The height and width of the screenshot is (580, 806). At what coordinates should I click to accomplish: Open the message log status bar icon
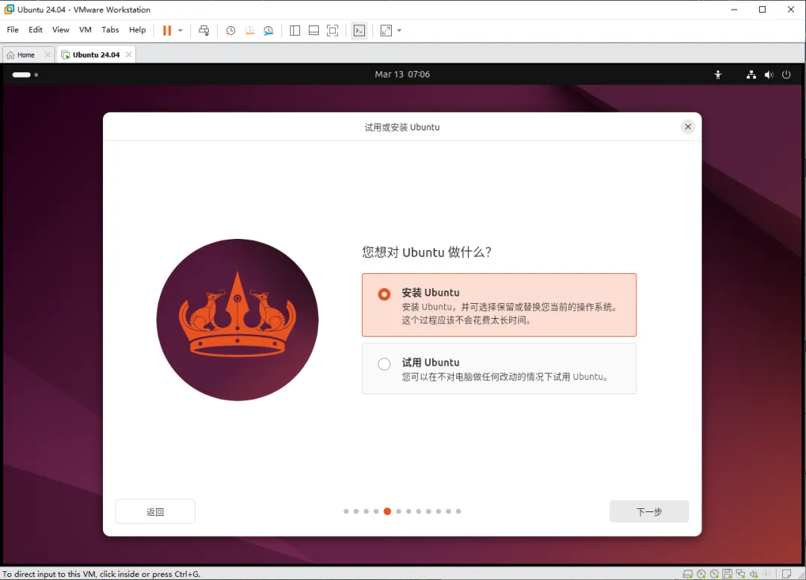tap(787, 574)
